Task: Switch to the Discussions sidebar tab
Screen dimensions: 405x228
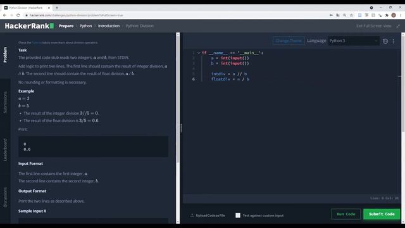Action: (x=5, y=198)
